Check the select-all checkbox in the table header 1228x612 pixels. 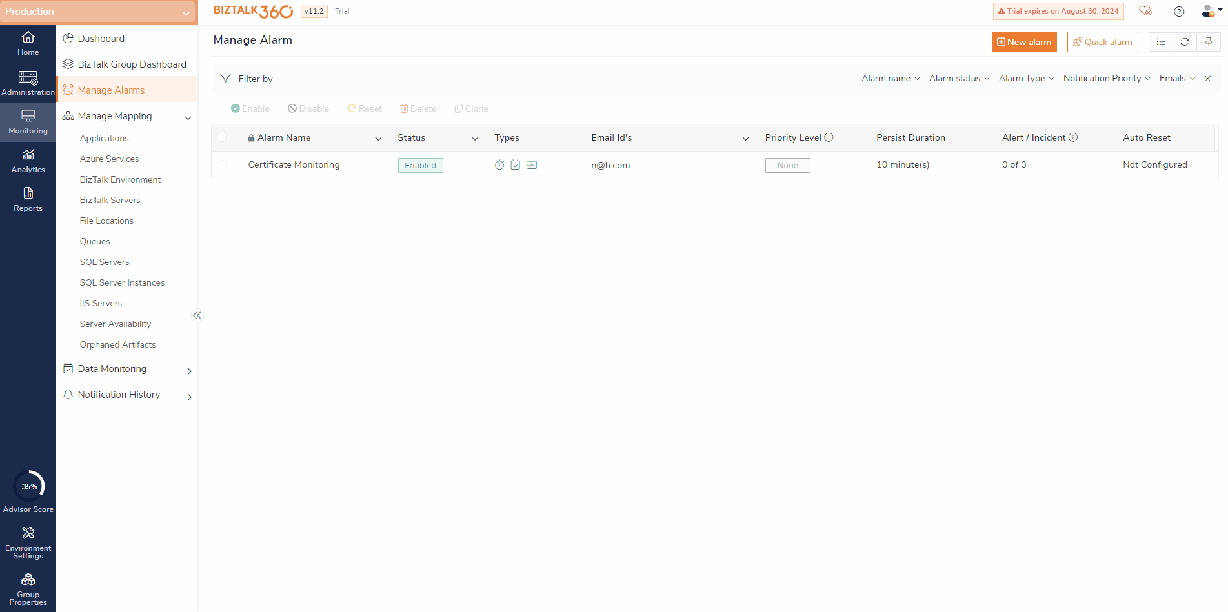[x=223, y=137]
